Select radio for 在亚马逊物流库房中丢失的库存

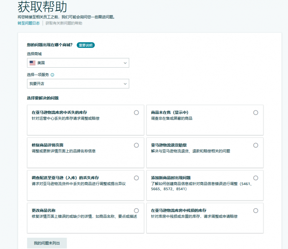click(136, 112)
